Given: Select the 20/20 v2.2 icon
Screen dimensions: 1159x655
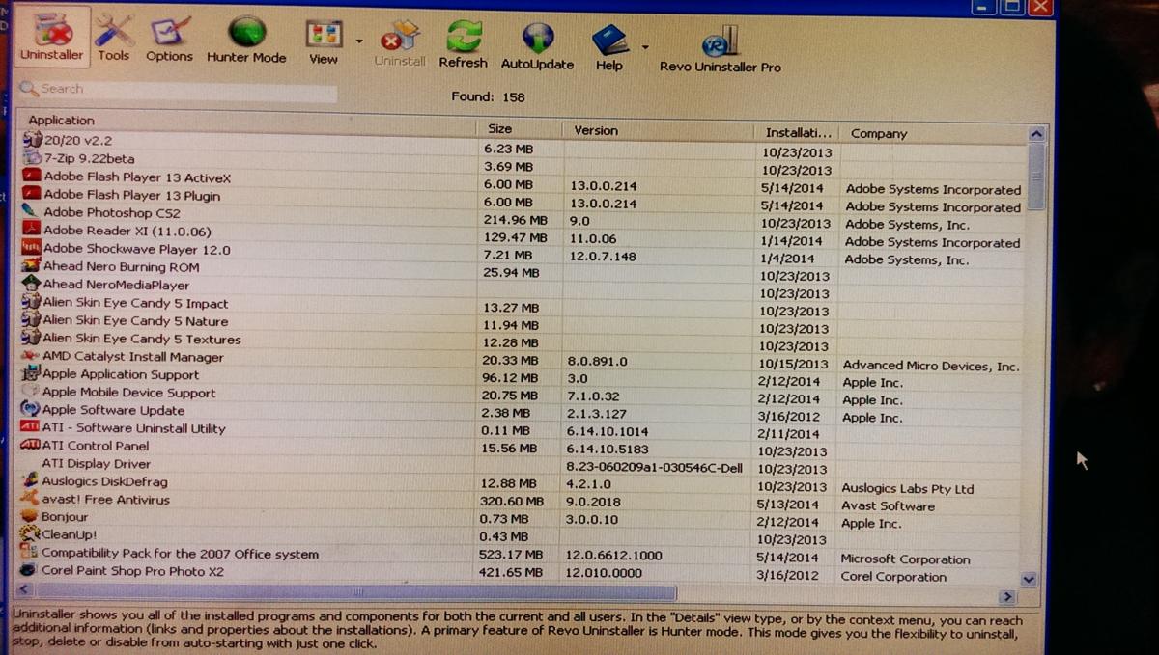Looking at the screenshot, I should point(31,139).
